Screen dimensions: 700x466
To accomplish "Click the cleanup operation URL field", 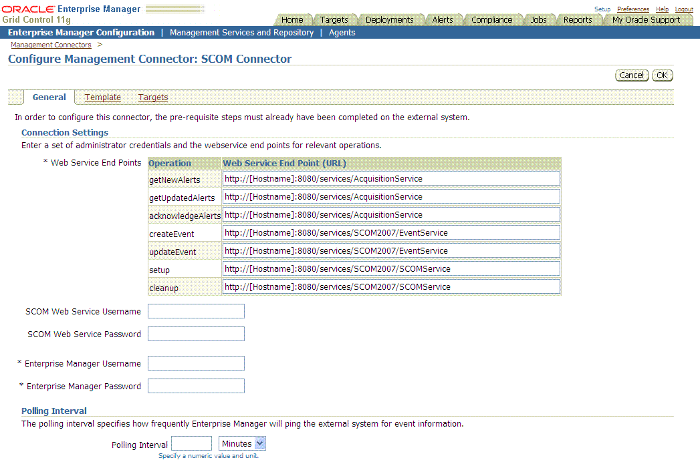I will [x=391, y=286].
